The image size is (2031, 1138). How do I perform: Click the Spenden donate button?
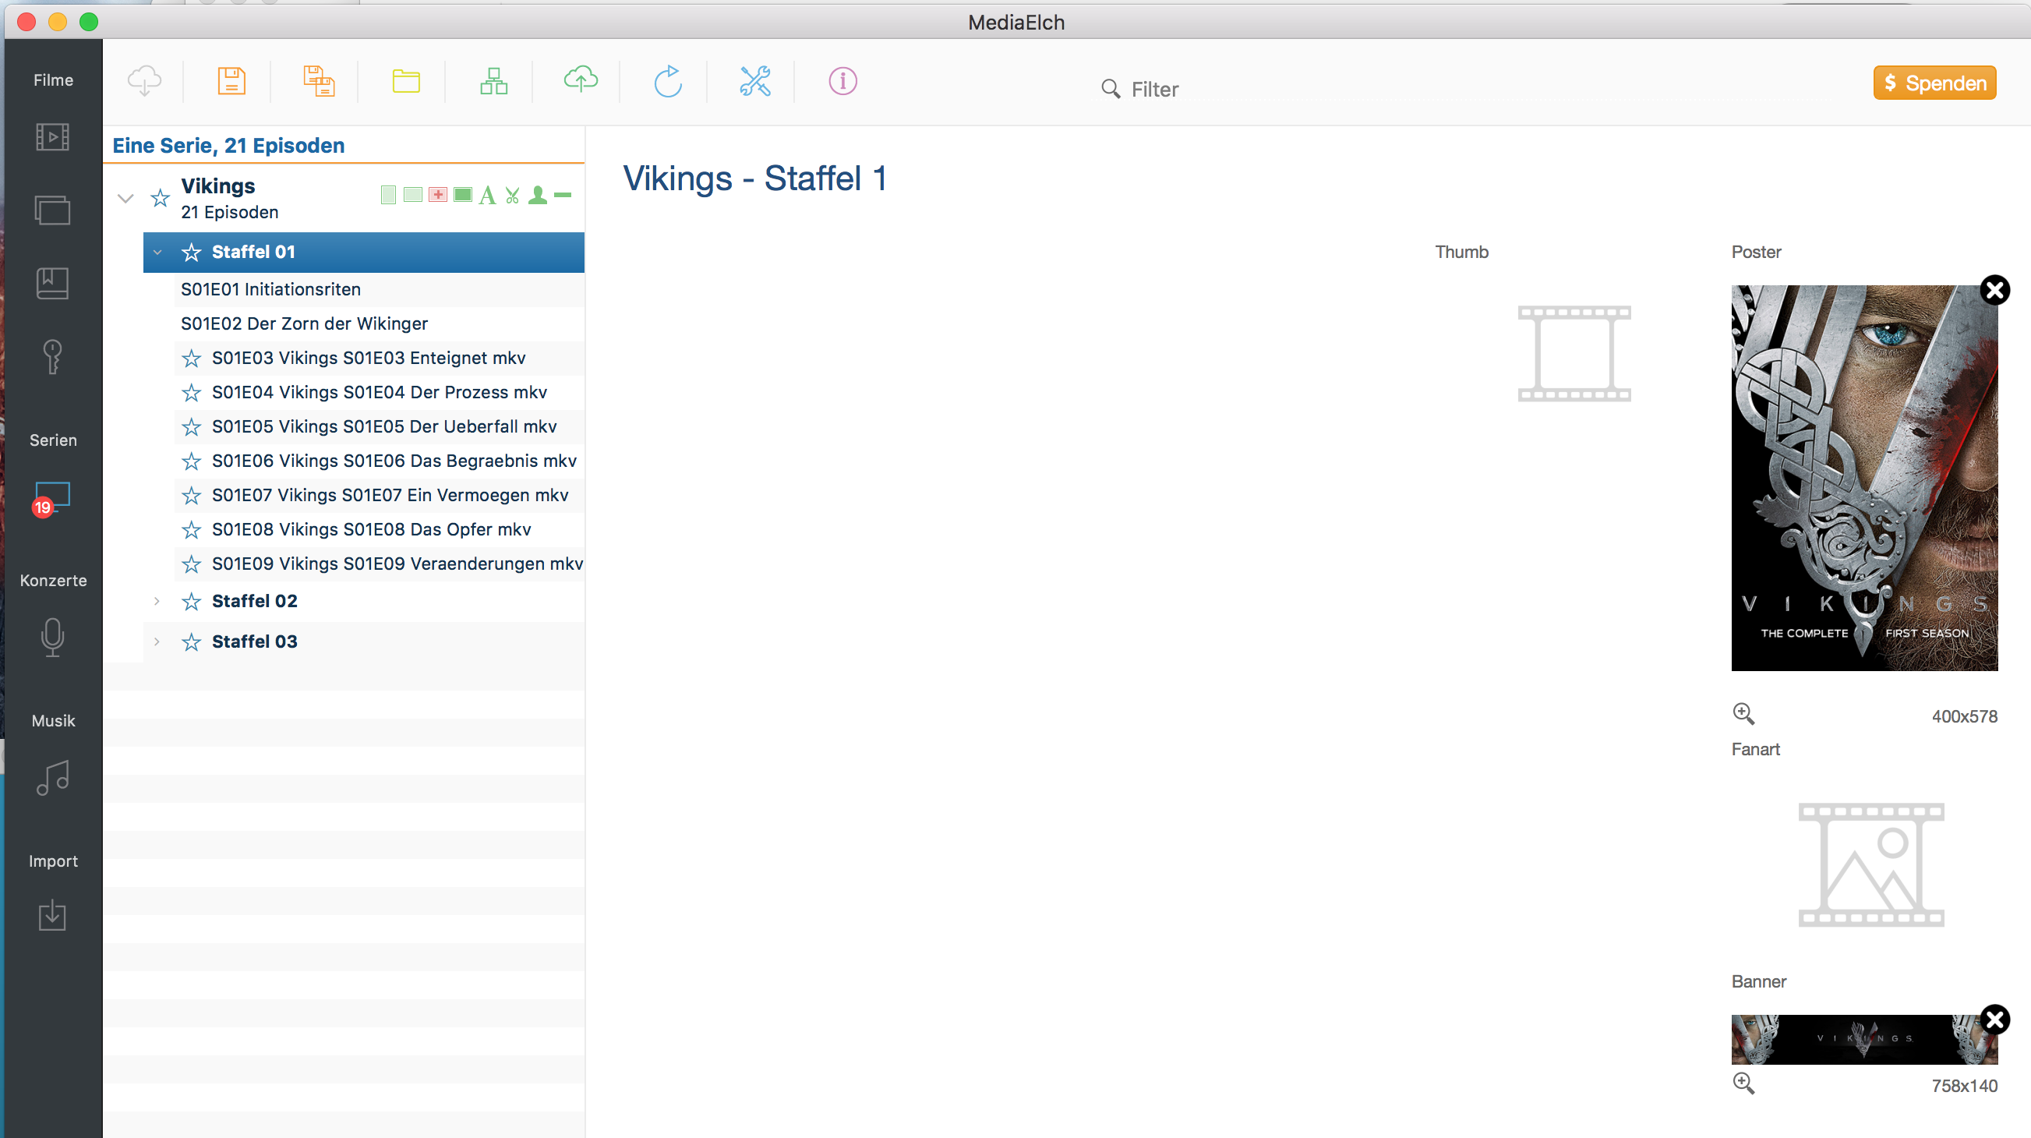[x=1934, y=83]
